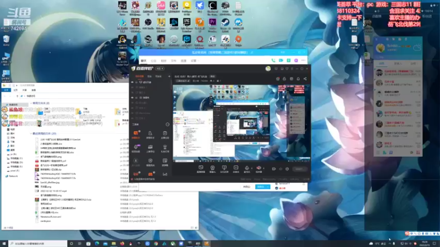This screenshot has width=440, height=247.
Task: Open send button dropdown arrow in chat
Action: pyautogui.click(x=268, y=187)
